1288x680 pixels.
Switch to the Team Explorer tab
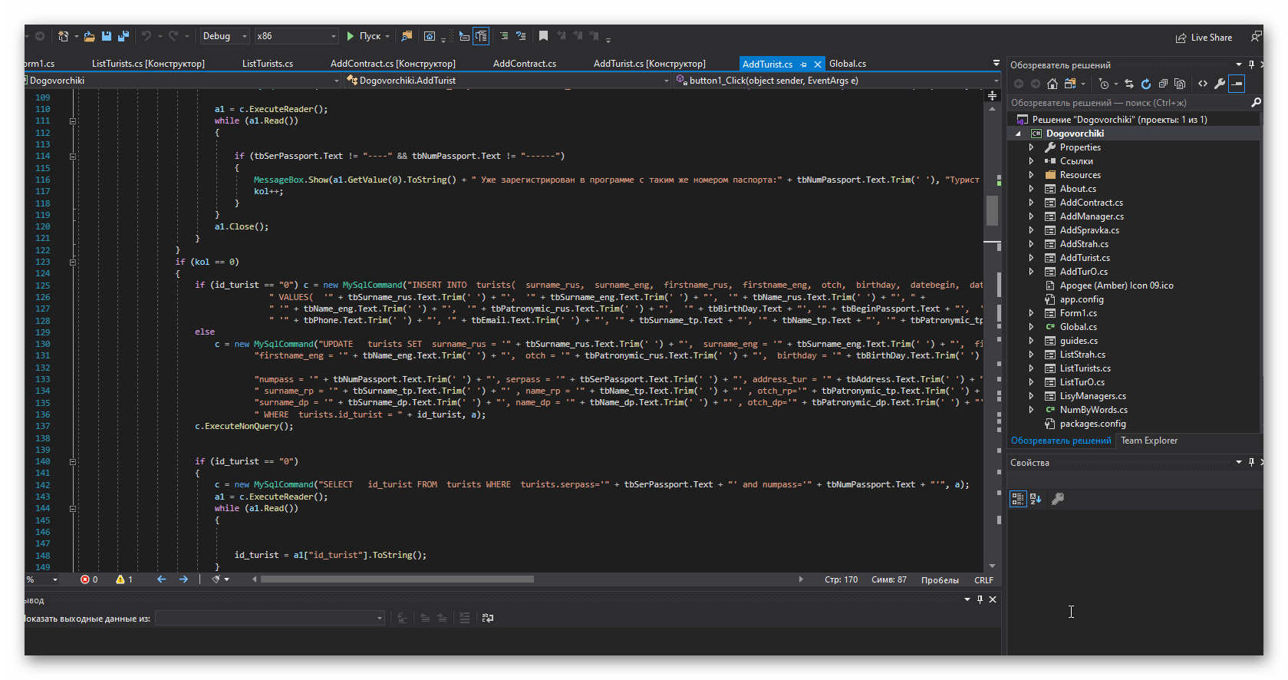tap(1148, 441)
